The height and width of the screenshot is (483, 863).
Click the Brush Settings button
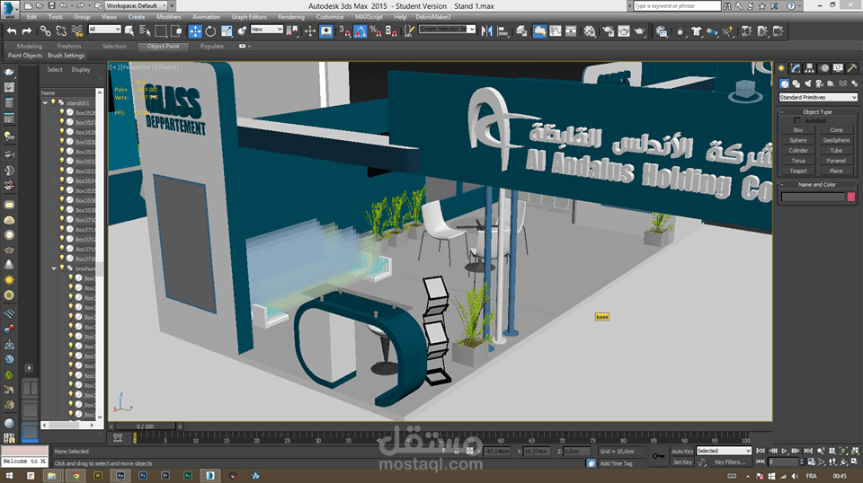coord(66,56)
